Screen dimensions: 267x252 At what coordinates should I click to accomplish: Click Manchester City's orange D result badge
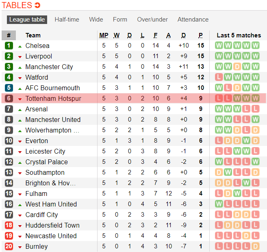click(x=237, y=67)
